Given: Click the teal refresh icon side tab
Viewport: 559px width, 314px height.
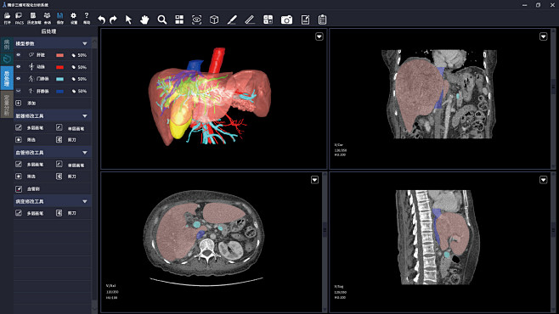Looking at the screenshot, I should (7, 59).
